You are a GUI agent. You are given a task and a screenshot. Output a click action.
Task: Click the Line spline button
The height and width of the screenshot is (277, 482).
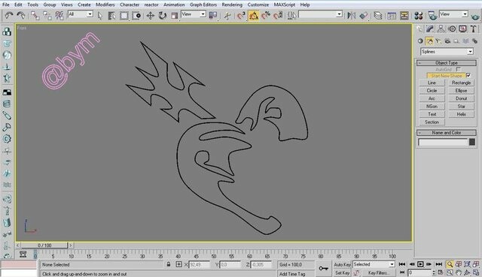click(x=432, y=83)
